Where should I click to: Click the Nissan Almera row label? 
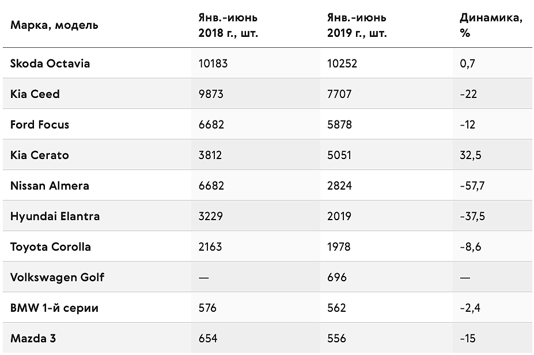pyautogui.click(x=50, y=186)
